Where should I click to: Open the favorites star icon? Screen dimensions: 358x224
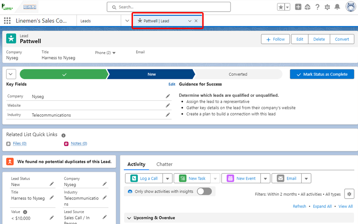coord(281,7)
